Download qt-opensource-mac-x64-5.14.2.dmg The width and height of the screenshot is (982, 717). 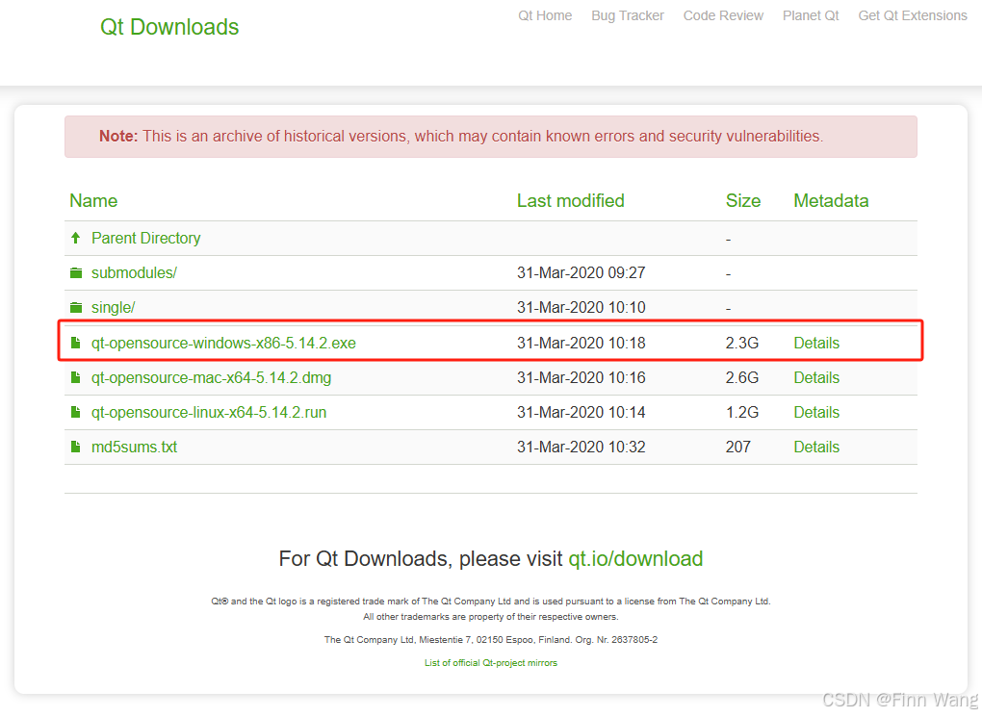pyautogui.click(x=211, y=377)
